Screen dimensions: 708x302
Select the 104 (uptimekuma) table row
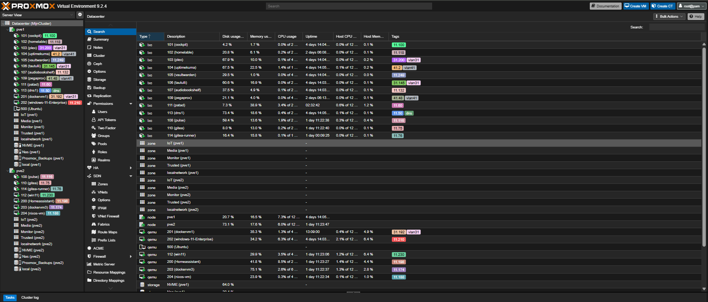point(419,68)
